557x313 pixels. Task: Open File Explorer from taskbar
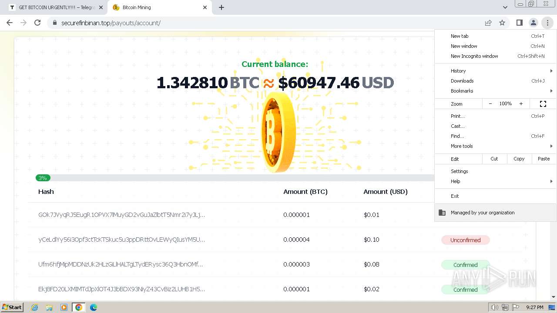pos(49,307)
